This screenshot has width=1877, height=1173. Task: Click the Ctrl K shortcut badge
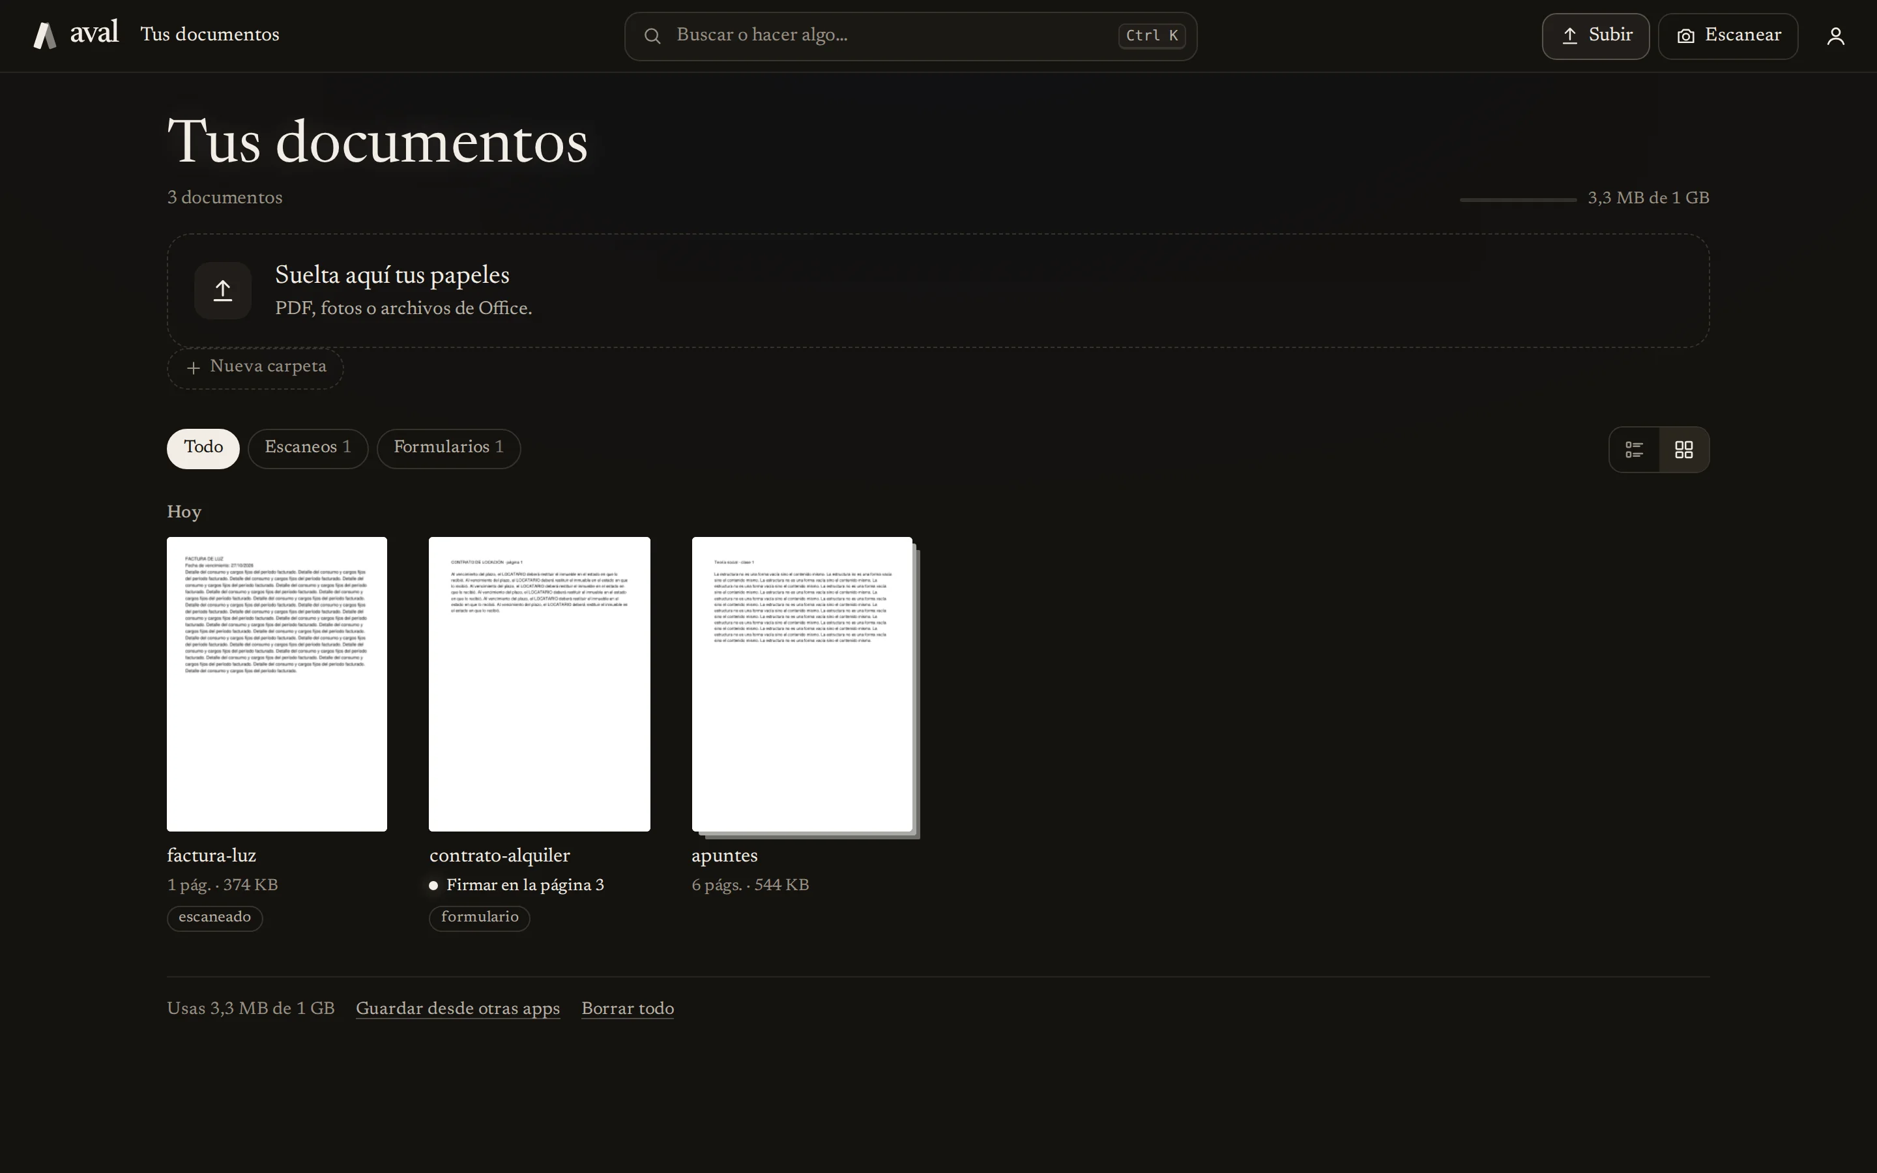[x=1152, y=36]
